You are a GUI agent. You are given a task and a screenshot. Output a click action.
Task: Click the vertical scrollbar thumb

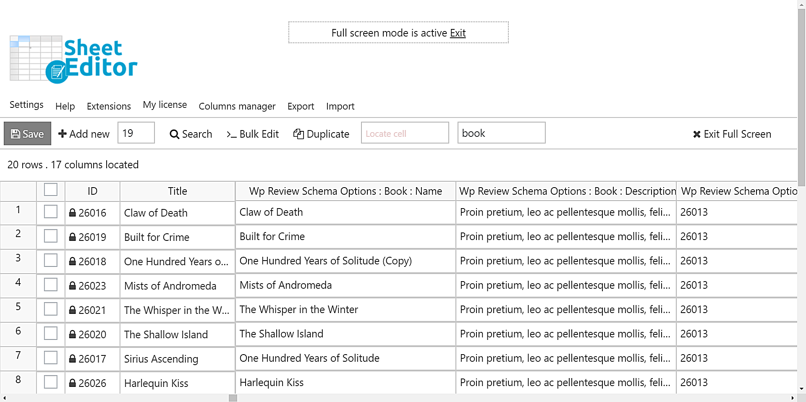[x=801, y=97]
